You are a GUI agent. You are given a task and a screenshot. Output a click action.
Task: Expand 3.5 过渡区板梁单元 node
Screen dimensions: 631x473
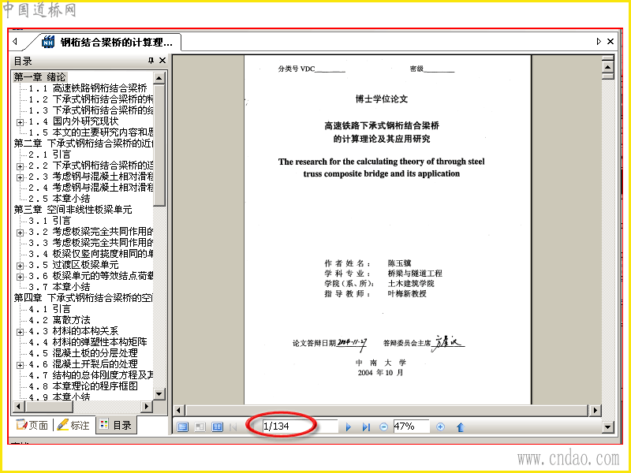pos(20,266)
